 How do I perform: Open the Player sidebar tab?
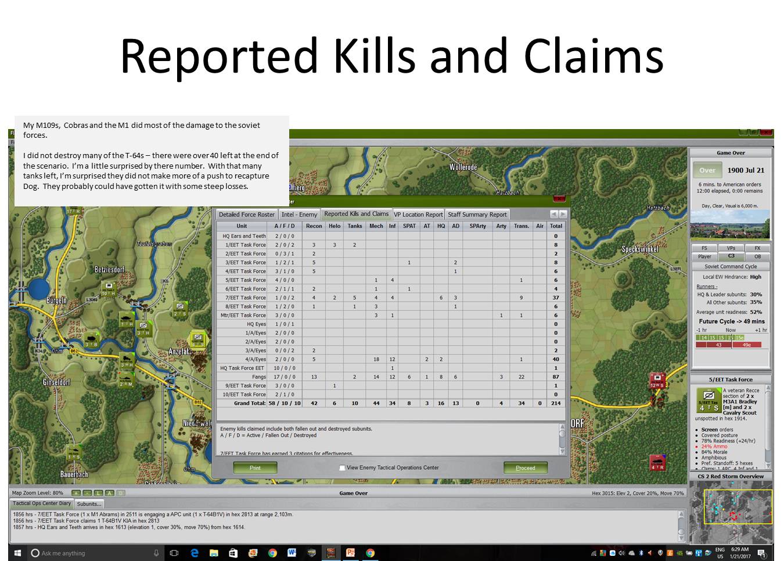(x=704, y=256)
